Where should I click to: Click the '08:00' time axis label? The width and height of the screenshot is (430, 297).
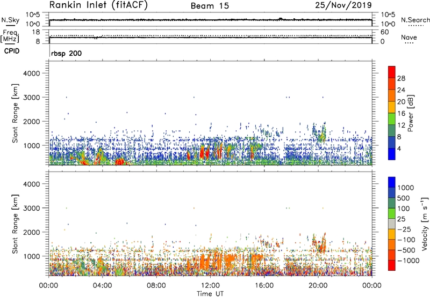[x=156, y=286]
